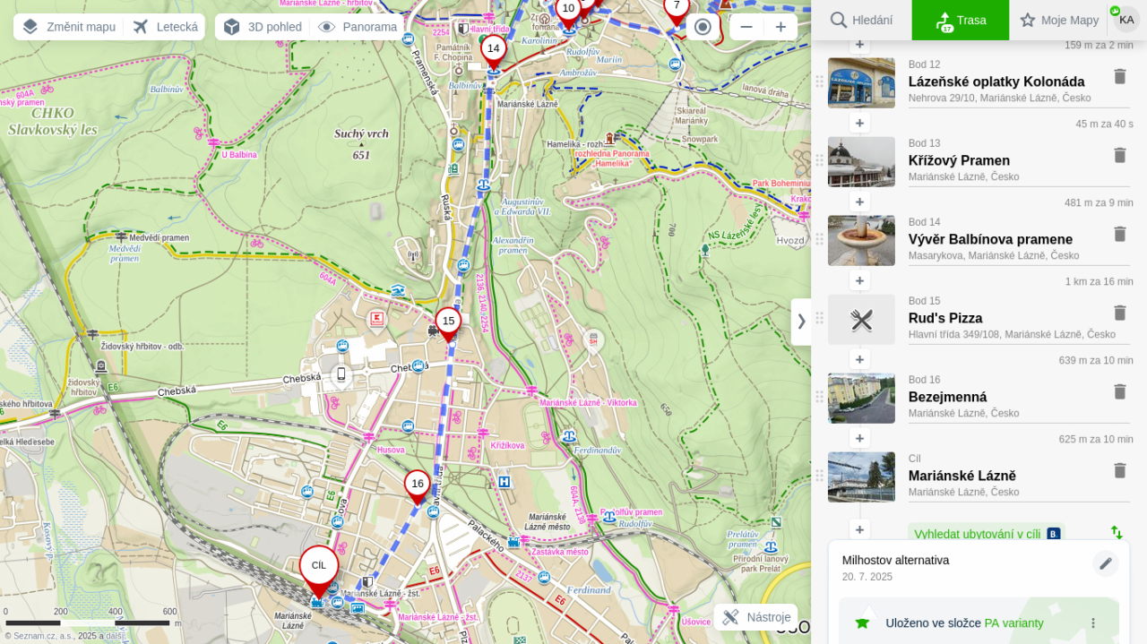Reverse the route direction with arrows icon
The width and height of the screenshot is (1147, 644).
pyautogui.click(x=1117, y=532)
